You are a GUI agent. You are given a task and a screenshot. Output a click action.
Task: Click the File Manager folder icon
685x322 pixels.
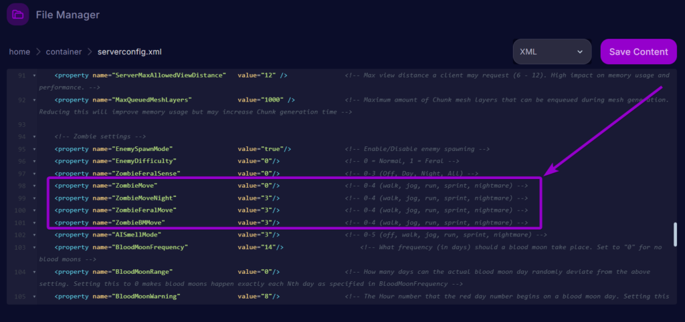coord(18,15)
